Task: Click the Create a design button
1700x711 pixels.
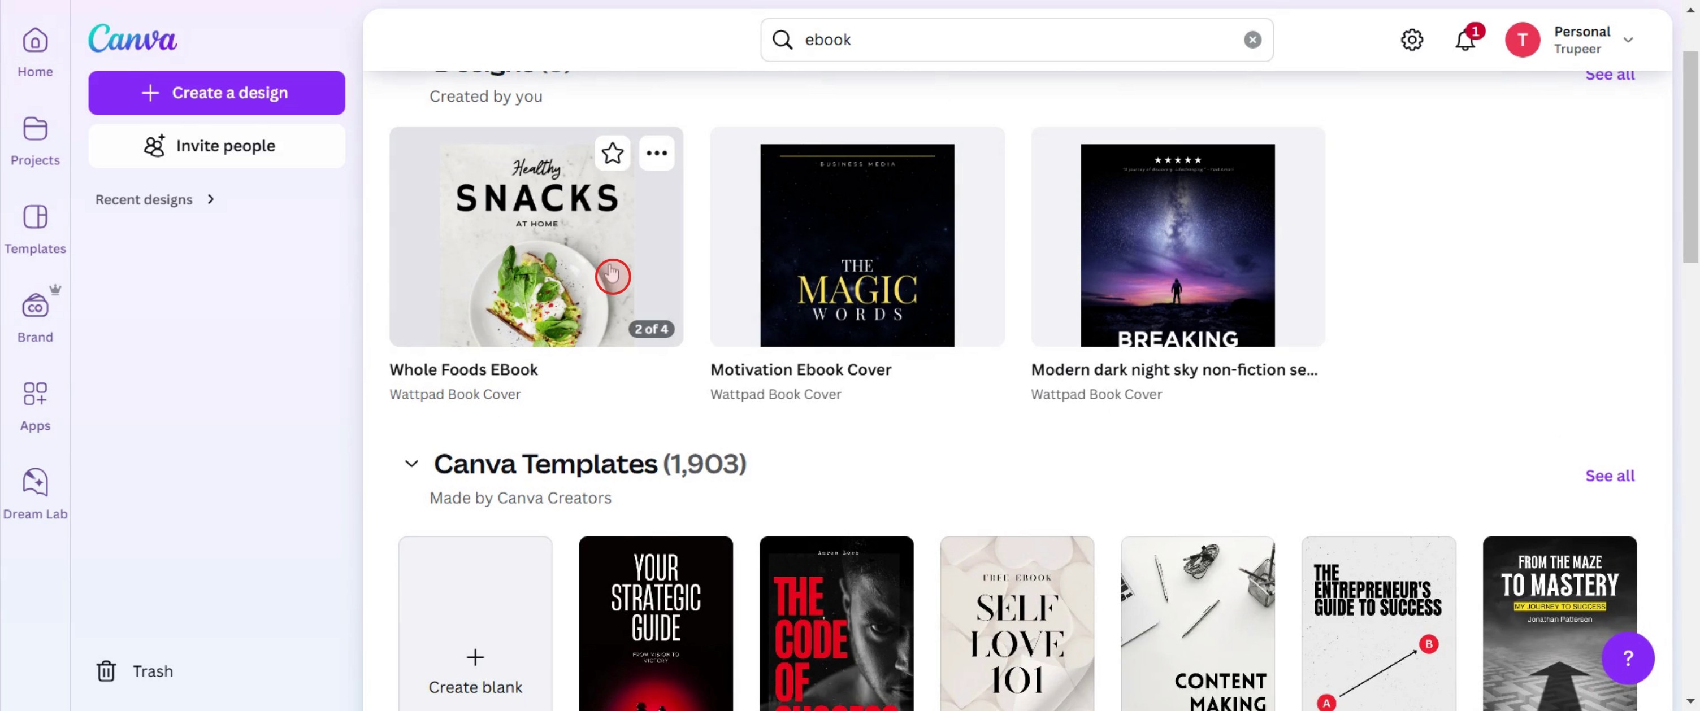Action: point(216,93)
